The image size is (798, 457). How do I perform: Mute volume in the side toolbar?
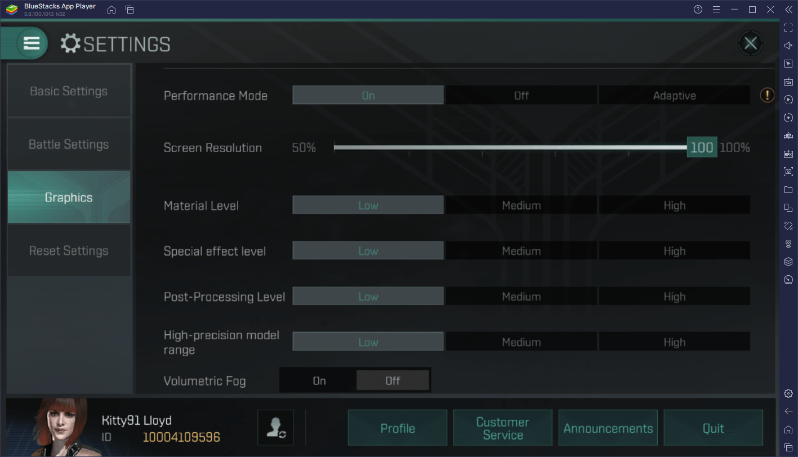788,46
